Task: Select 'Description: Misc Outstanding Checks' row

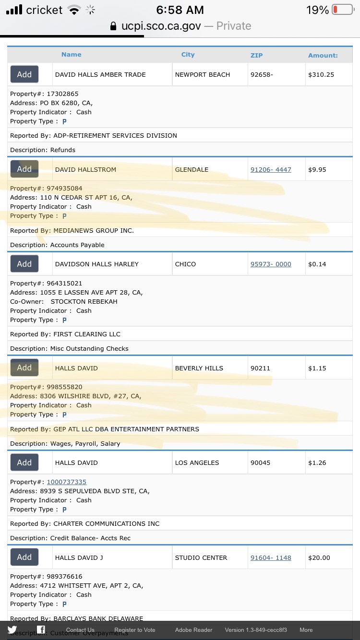Action: [180, 348]
